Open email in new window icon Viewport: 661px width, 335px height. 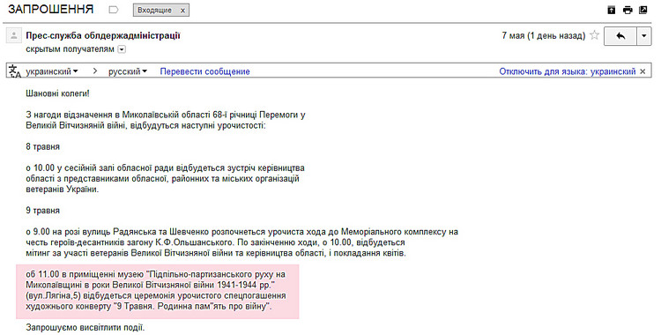click(x=642, y=10)
